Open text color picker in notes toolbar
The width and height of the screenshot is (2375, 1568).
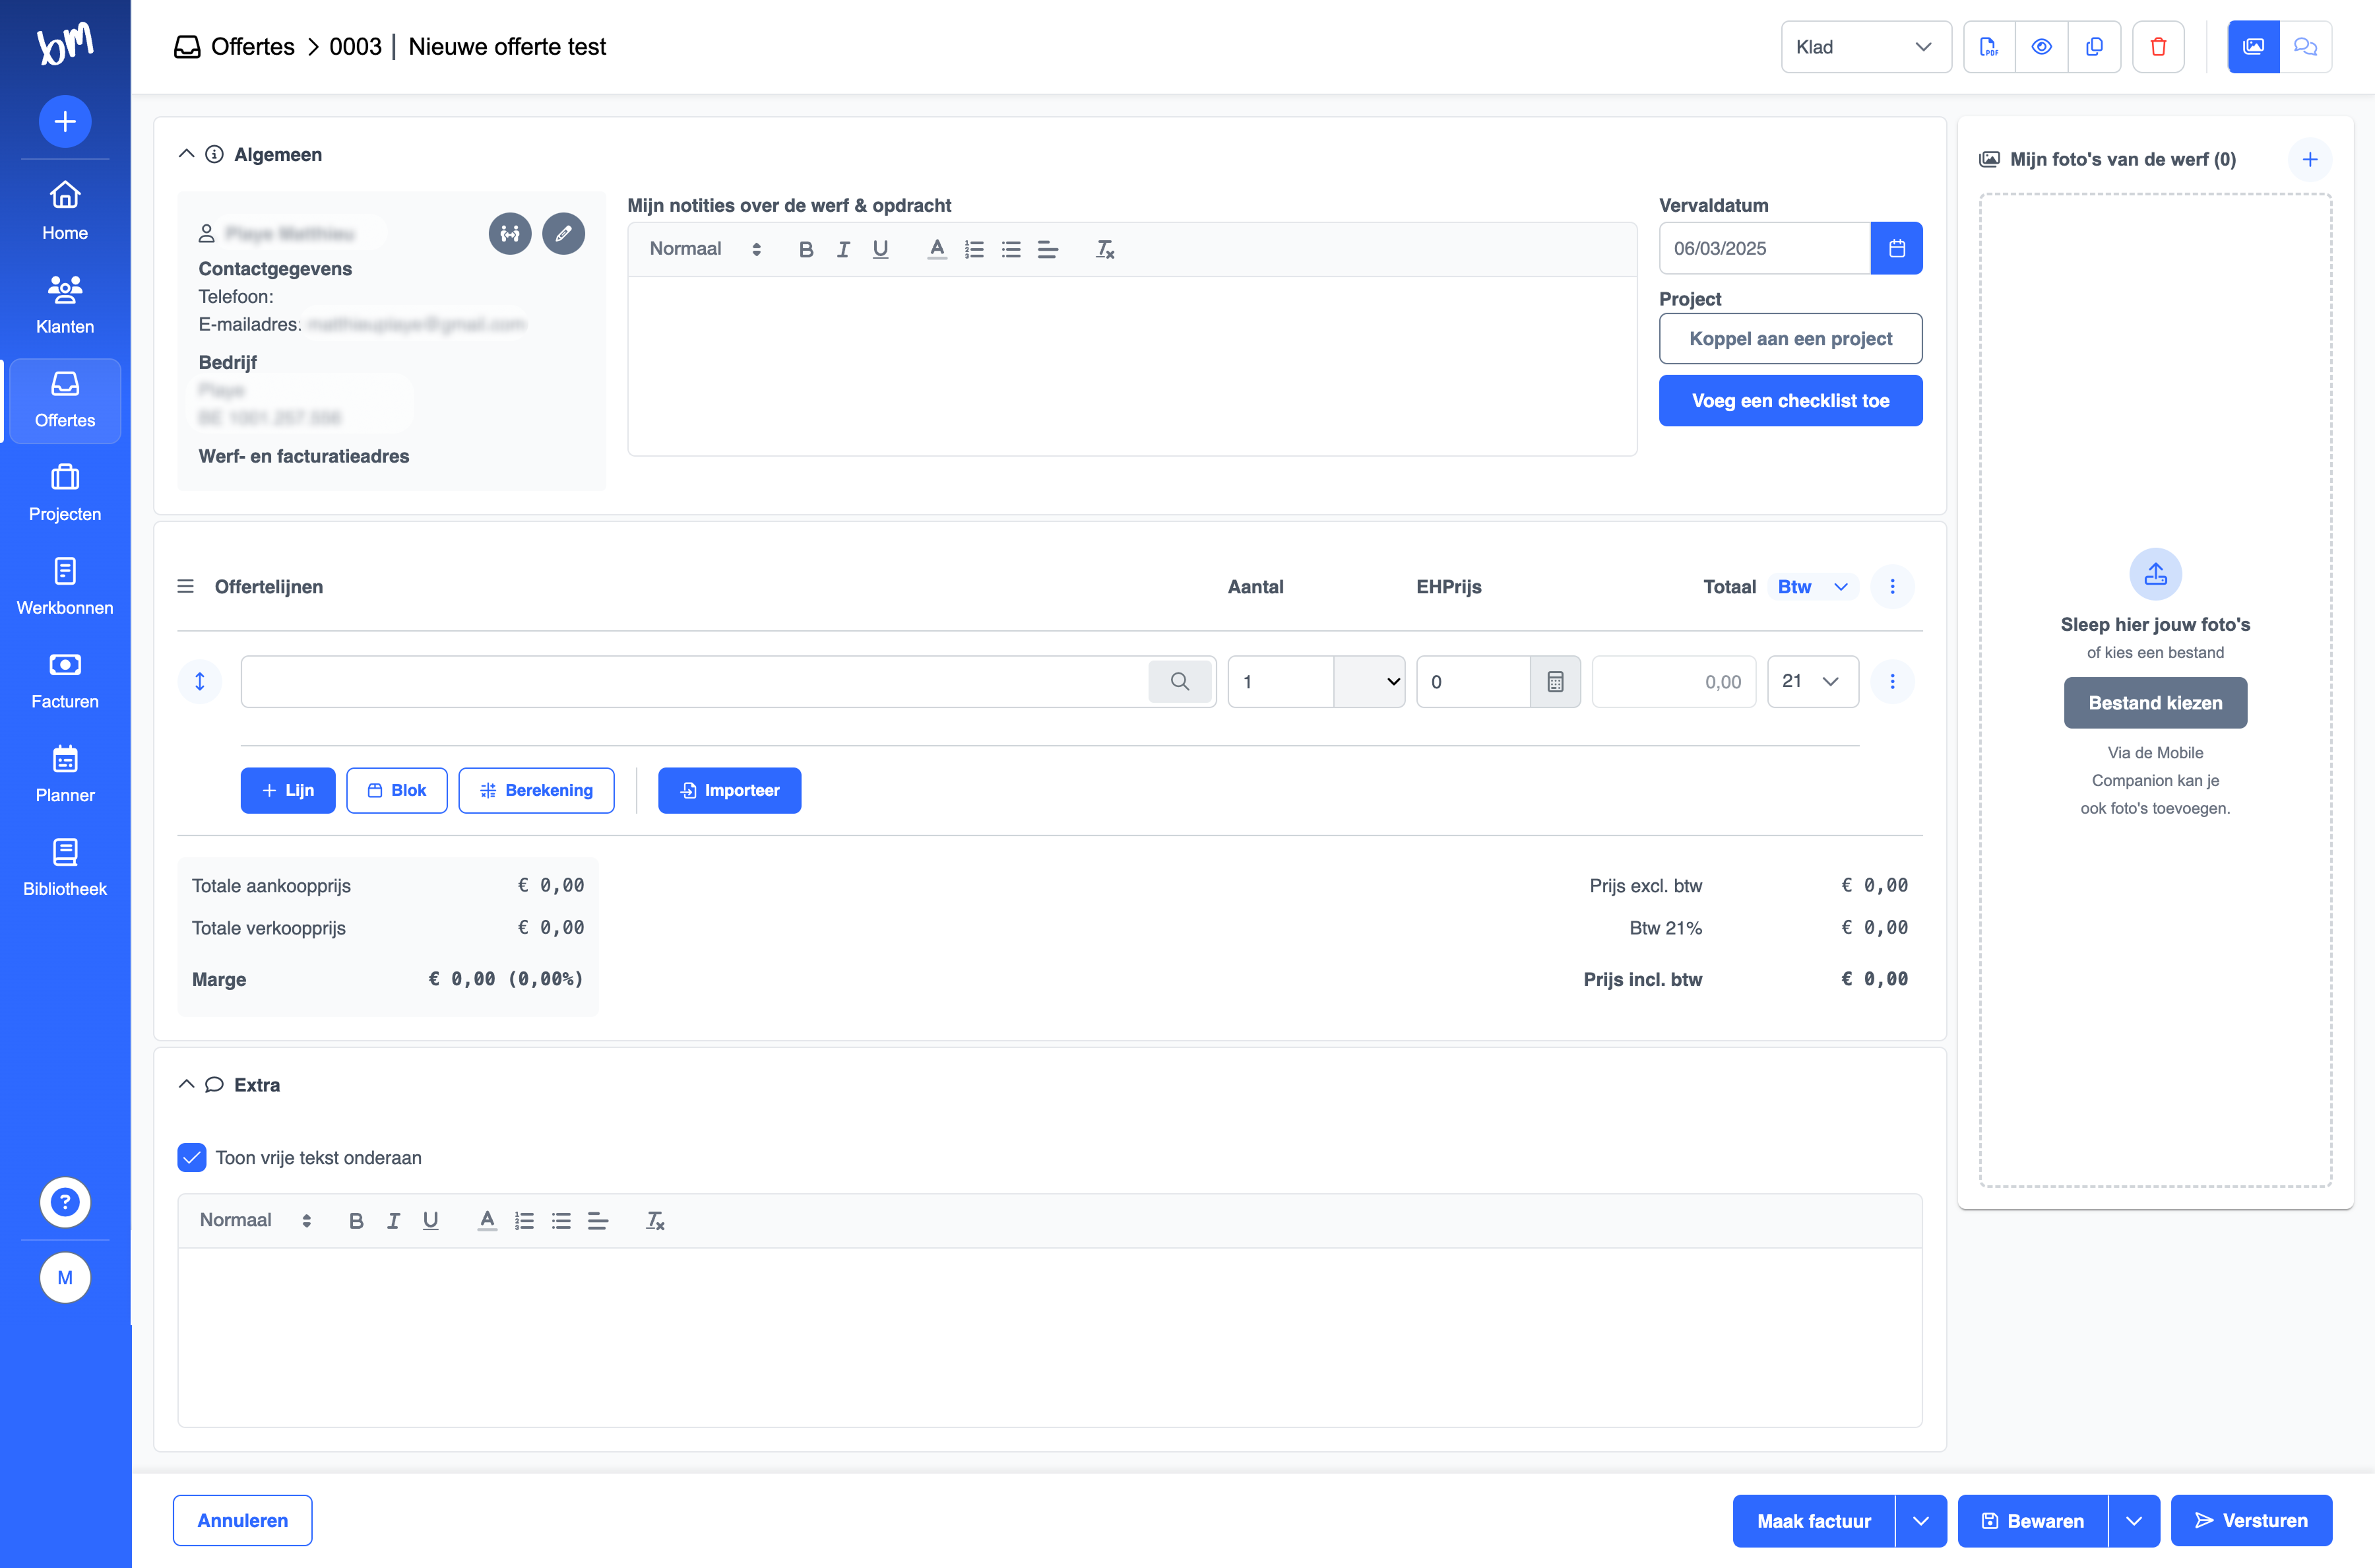coord(937,249)
